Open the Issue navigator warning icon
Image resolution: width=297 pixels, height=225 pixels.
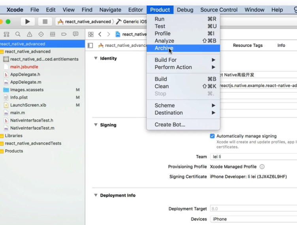pos(29,34)
